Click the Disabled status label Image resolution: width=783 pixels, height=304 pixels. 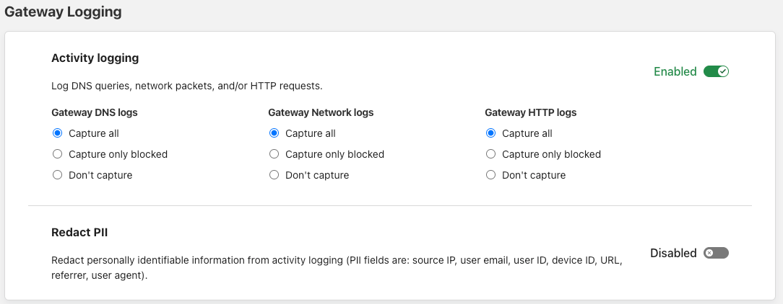coord(673,253)
